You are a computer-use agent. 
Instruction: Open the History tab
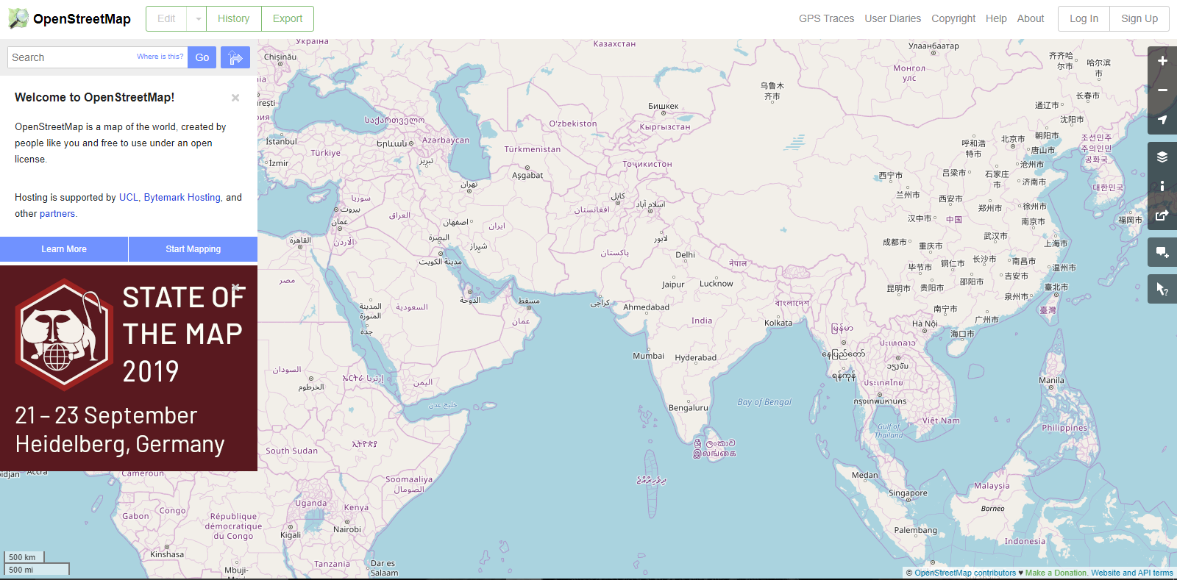point(233,18)
